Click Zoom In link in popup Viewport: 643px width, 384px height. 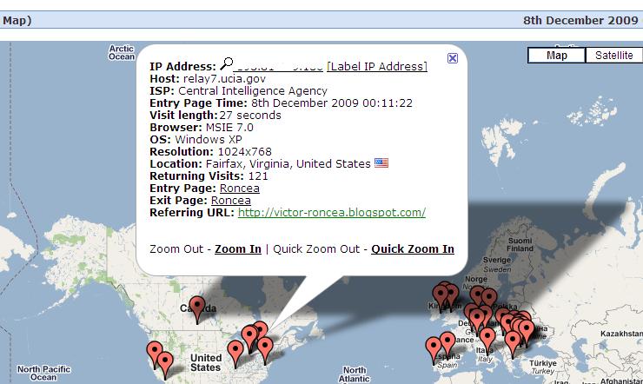pyautogui.click(x=238, y=249)
